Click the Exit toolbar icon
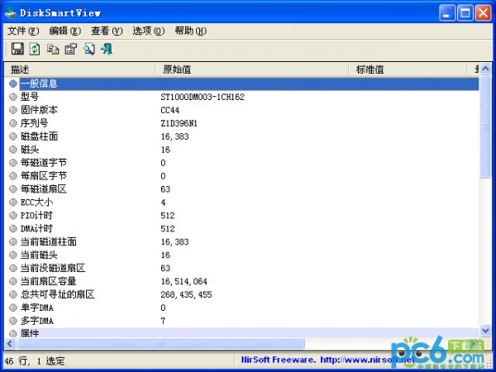This screenshot has width=496, height=372. pyautogui.click(x=107, y=49)
